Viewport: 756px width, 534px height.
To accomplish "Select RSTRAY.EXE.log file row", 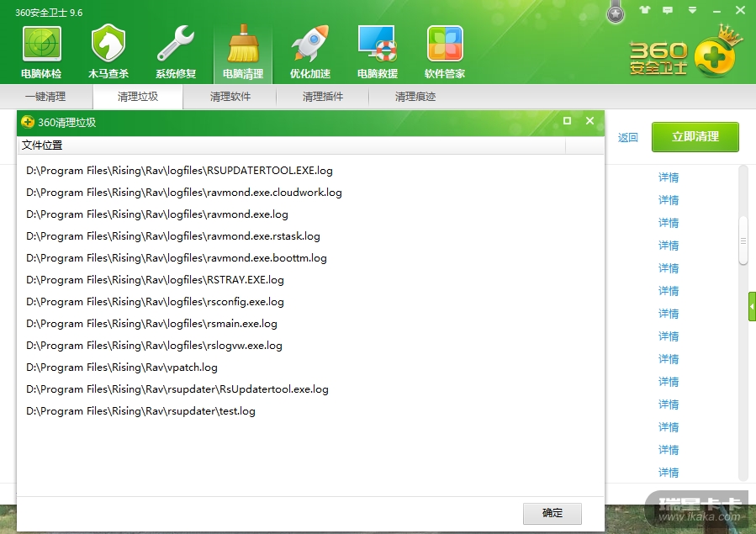I will [156, 280].
